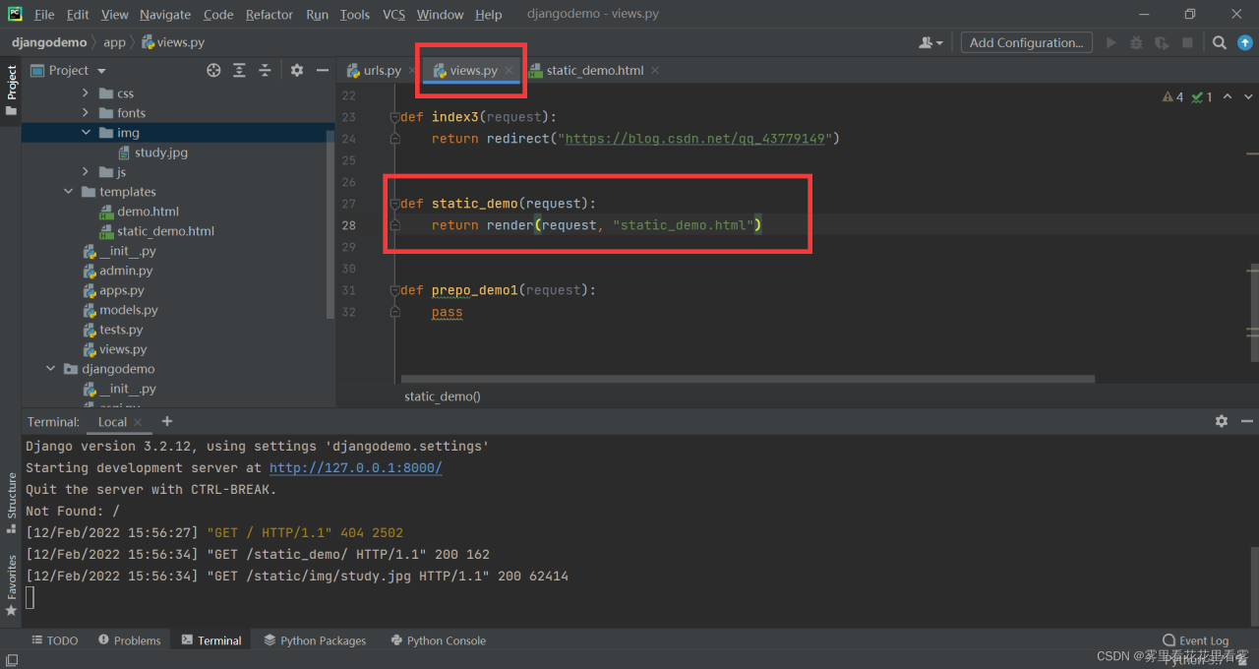Click the editor horizontal scrollbar
1259x669 pixels.
pos(748,379)
